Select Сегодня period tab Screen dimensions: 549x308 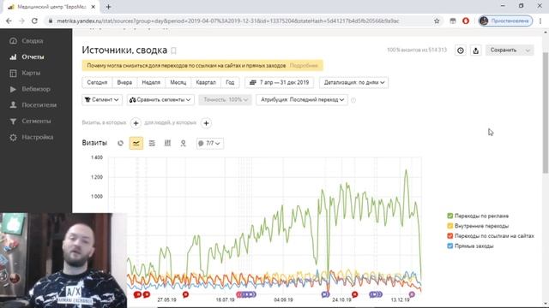(x=97, y=83)
